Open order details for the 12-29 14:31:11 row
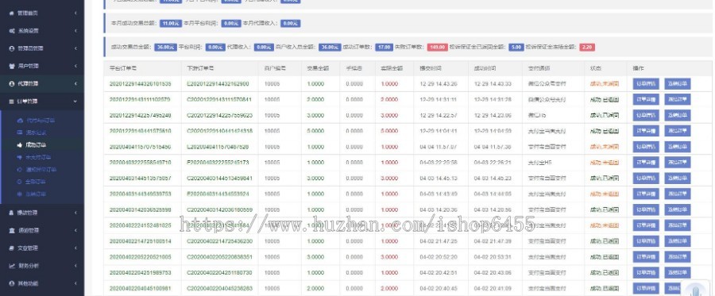The width and height of the screenshot is (715, 296). click(x=646, y=99)
